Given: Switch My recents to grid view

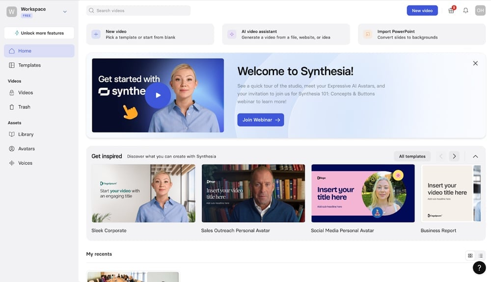Looking at the screenshot, I should pyautogui.click(x=470, y=256).
